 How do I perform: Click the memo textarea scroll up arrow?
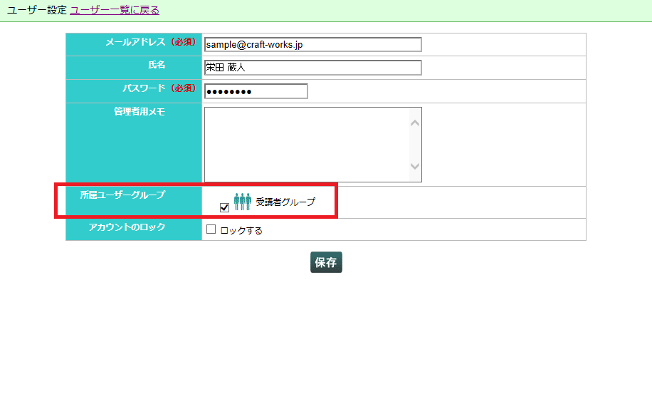(415, 123)
